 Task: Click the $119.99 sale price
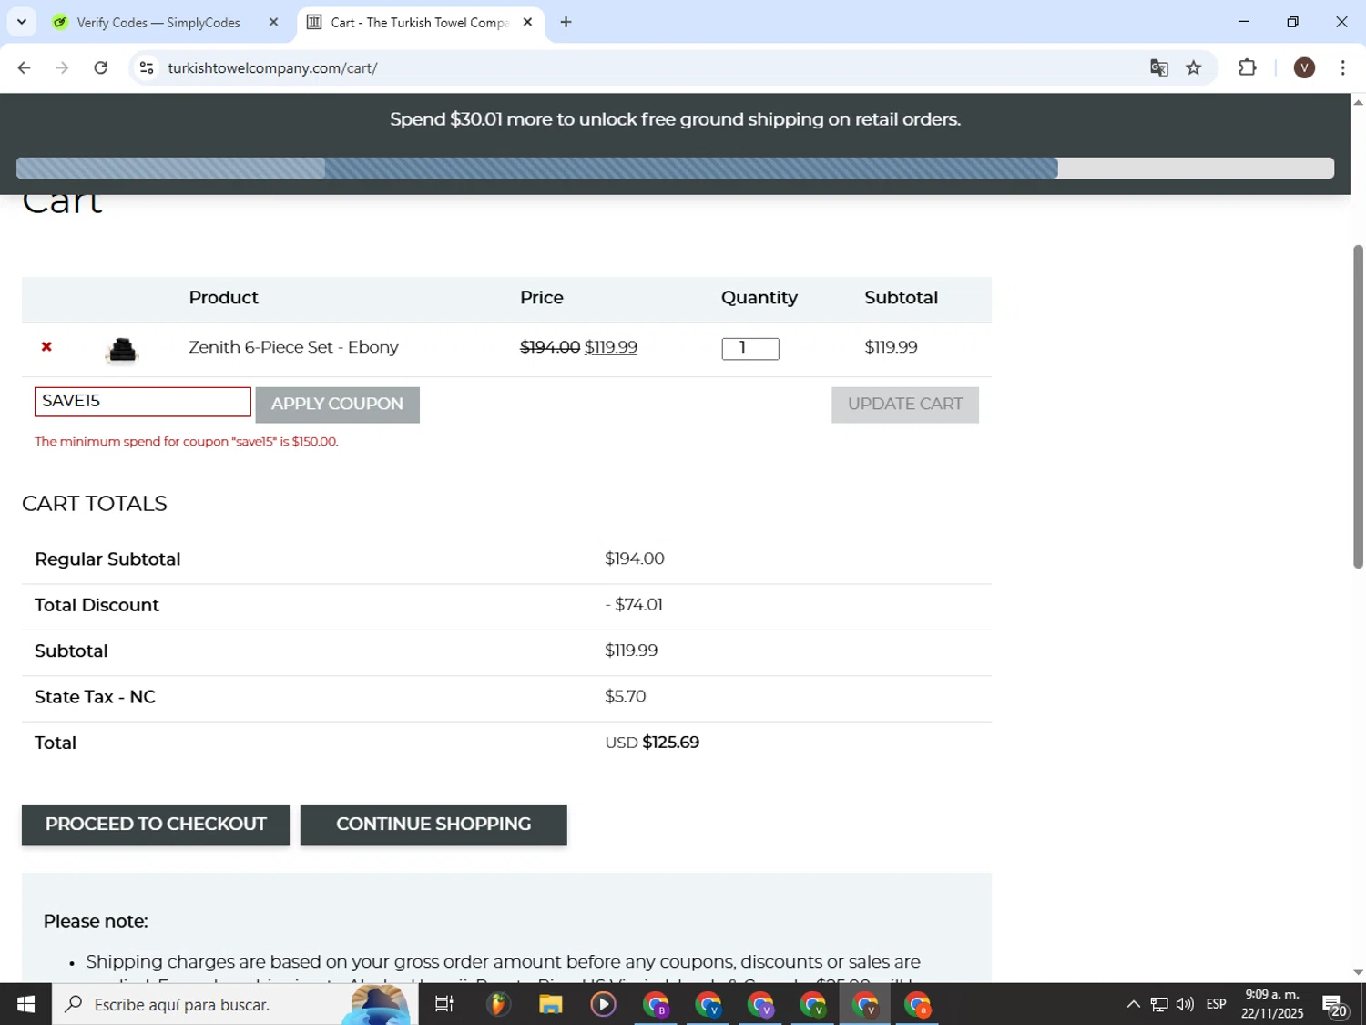tap(611, 347)
